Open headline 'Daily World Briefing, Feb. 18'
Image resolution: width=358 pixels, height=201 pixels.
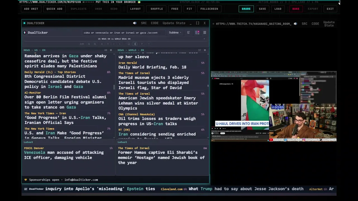point(152,67)
